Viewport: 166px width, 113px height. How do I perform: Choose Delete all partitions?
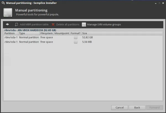(68, 25)
